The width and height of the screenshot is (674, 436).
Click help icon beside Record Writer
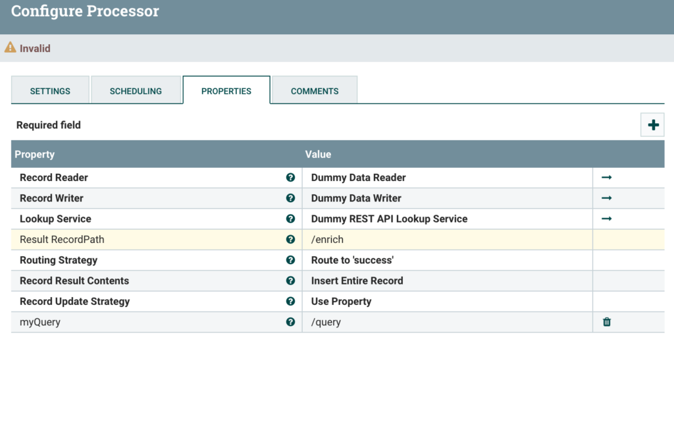[x=290, y=198]
